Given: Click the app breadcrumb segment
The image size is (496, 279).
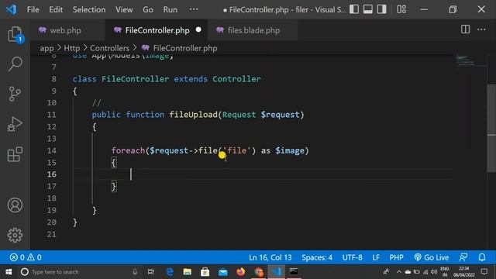Looking at the screenshot, I should click(46, 48).
